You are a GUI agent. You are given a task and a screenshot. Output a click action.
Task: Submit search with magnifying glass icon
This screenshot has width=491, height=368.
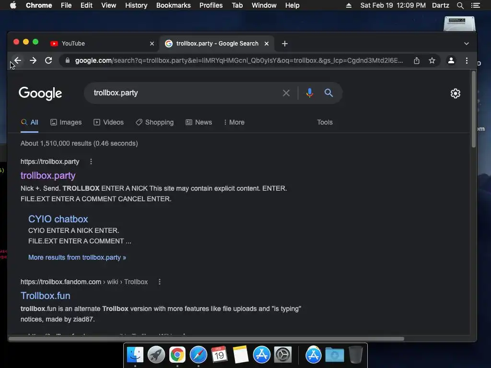328,92
